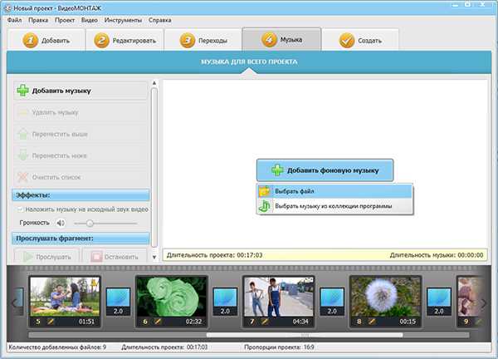Viewport: 498px width, 359px height.
Task: Open transition after clip 6
Action: point(225,302)
